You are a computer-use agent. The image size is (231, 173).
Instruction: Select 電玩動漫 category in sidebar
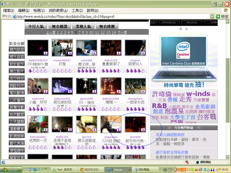pyautogui.click(x=17, y=93)
